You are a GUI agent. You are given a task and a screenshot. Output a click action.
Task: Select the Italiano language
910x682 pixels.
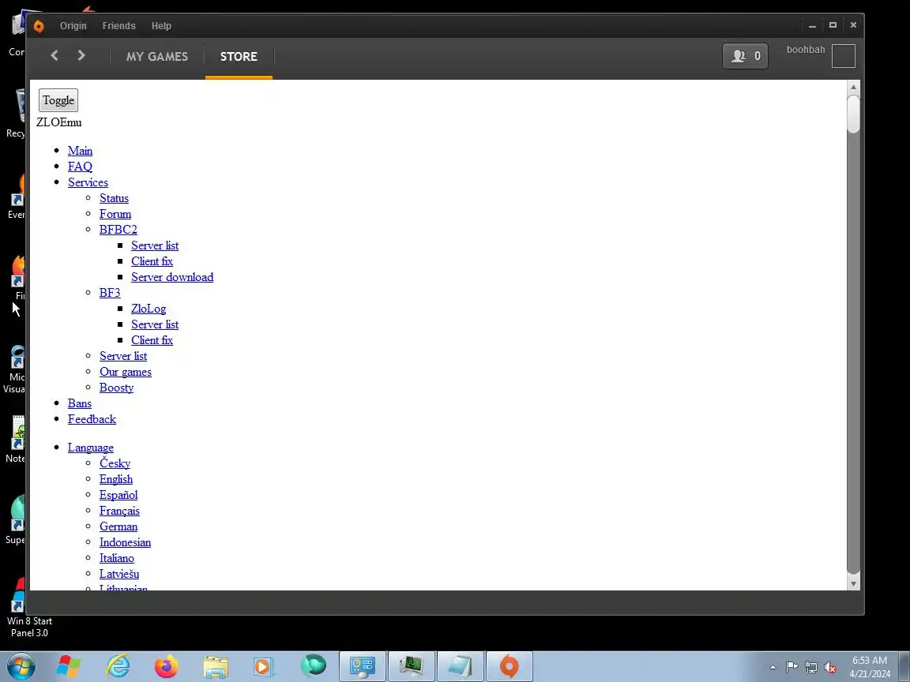[x=117, y=558]
